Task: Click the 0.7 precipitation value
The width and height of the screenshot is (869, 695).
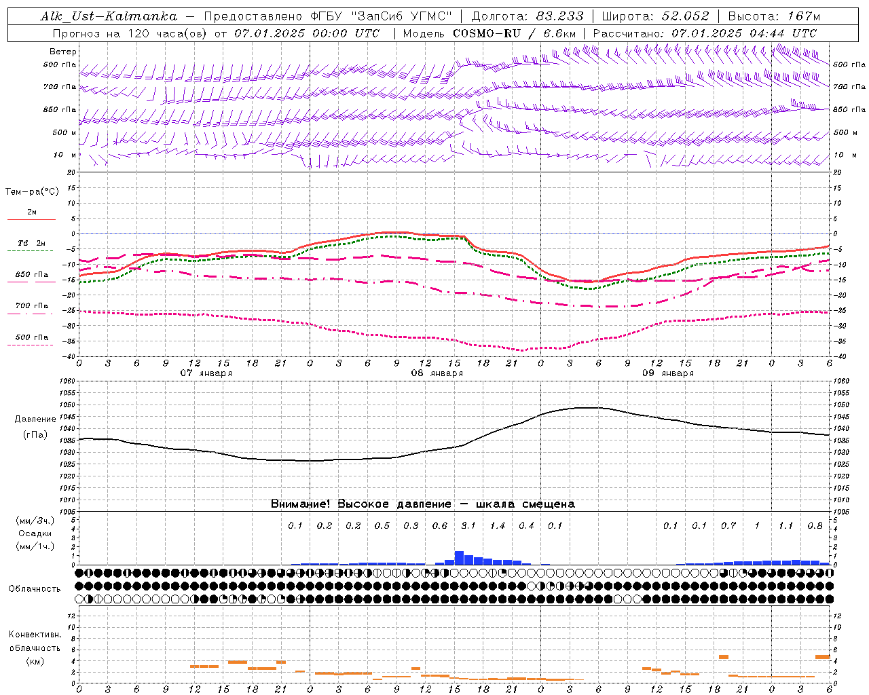Action: tap(728, 525)
